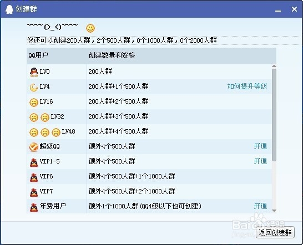The width and height of the screenshot is (303, 245).
Task: Click the 返回创建群 button
Action: (x=275, y=232)
